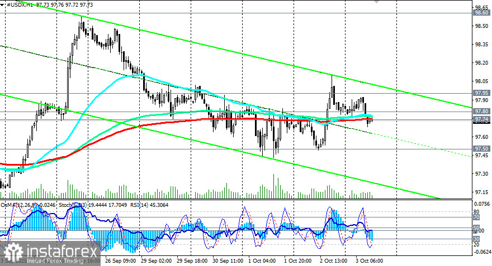Select the level 30 label in the indicator scale
The width and height of the screenshot is (492, 266).
(x=476, y=239)
